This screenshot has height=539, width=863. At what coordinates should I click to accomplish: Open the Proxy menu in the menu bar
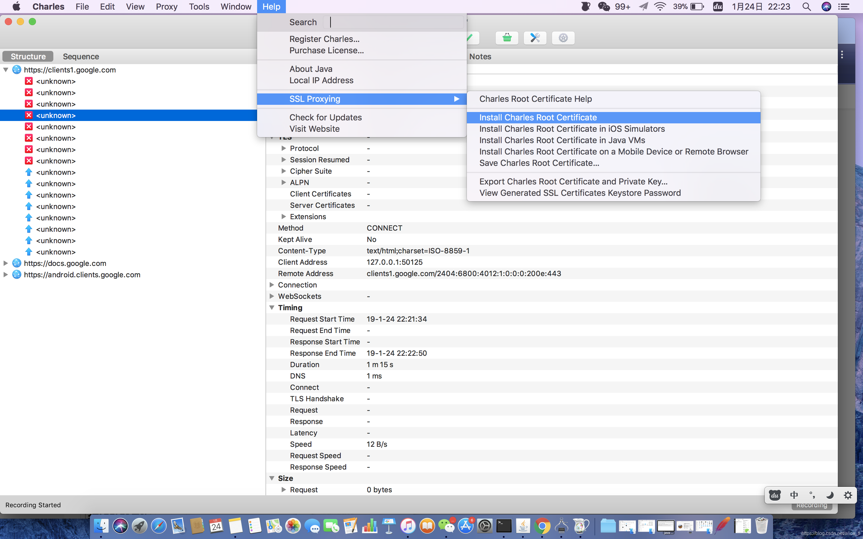(x=167, y=6)
